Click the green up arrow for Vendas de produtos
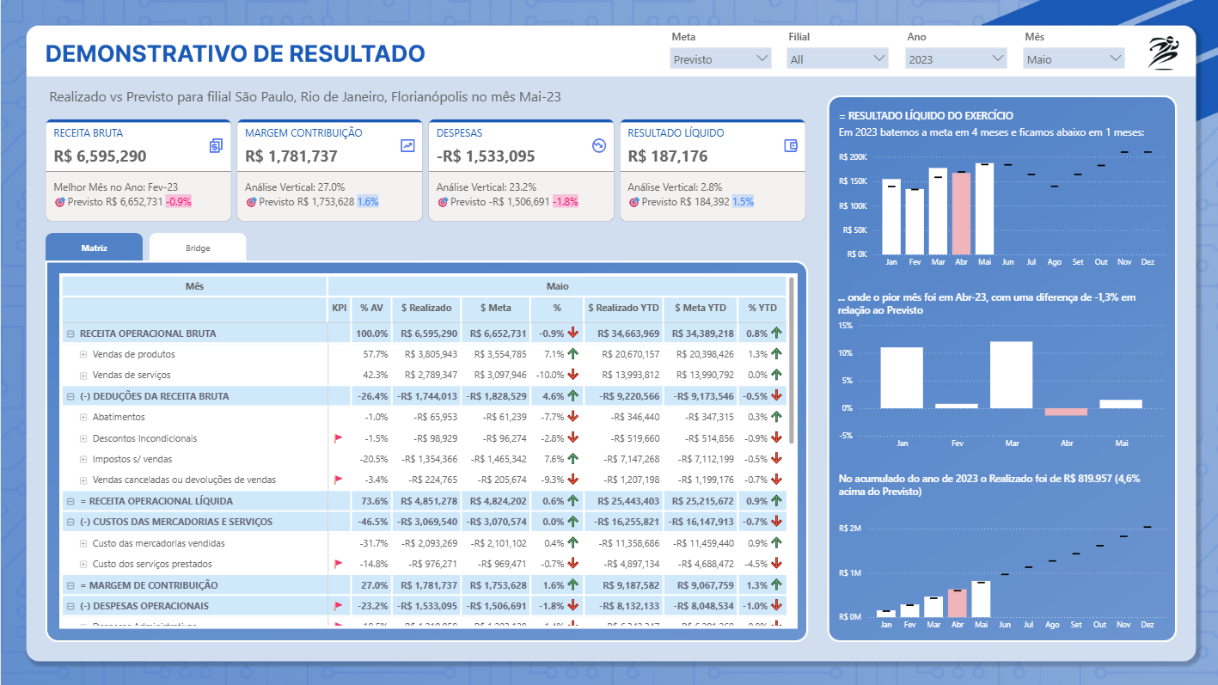Viewport: 1218px width, 685px height. tap(572, 355)
